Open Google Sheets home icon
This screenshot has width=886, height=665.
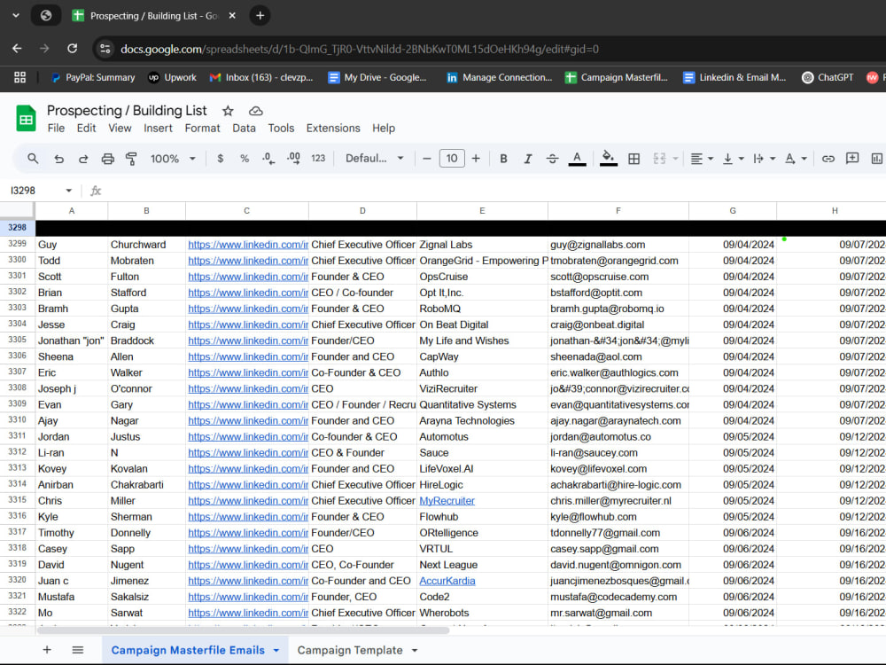26,118
